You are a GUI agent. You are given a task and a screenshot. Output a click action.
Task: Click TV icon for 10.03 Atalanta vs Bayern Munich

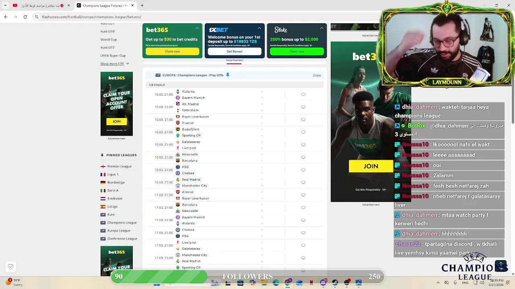[303, 95]
